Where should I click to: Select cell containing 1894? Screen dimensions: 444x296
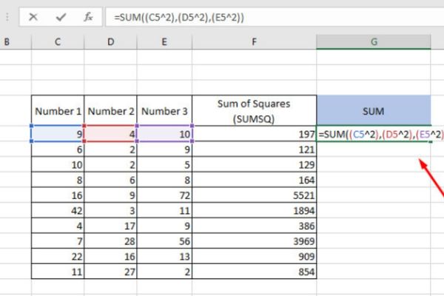click(x=255, y=210)
